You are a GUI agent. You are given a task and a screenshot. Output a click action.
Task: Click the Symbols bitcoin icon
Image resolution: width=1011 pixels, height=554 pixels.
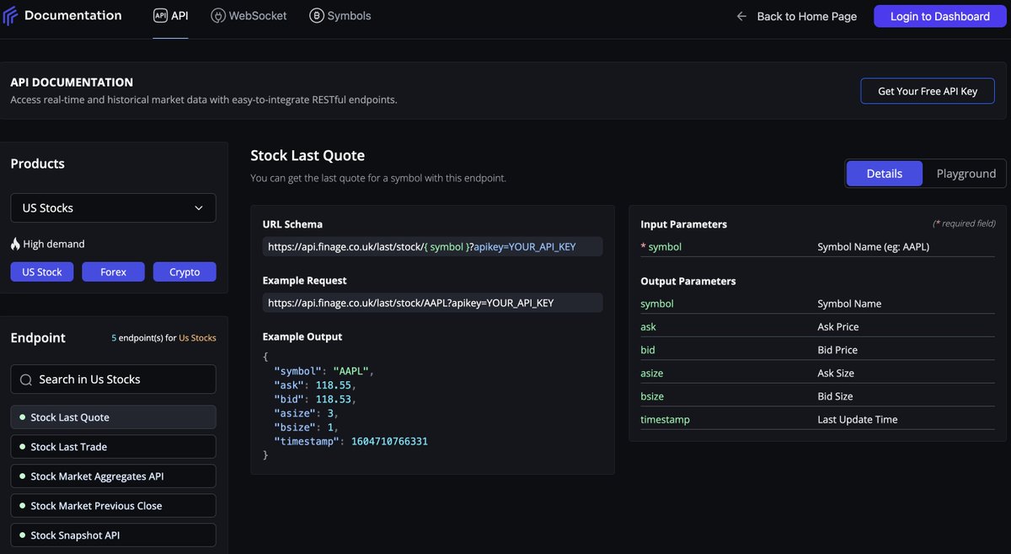click(x=316, y=16)
